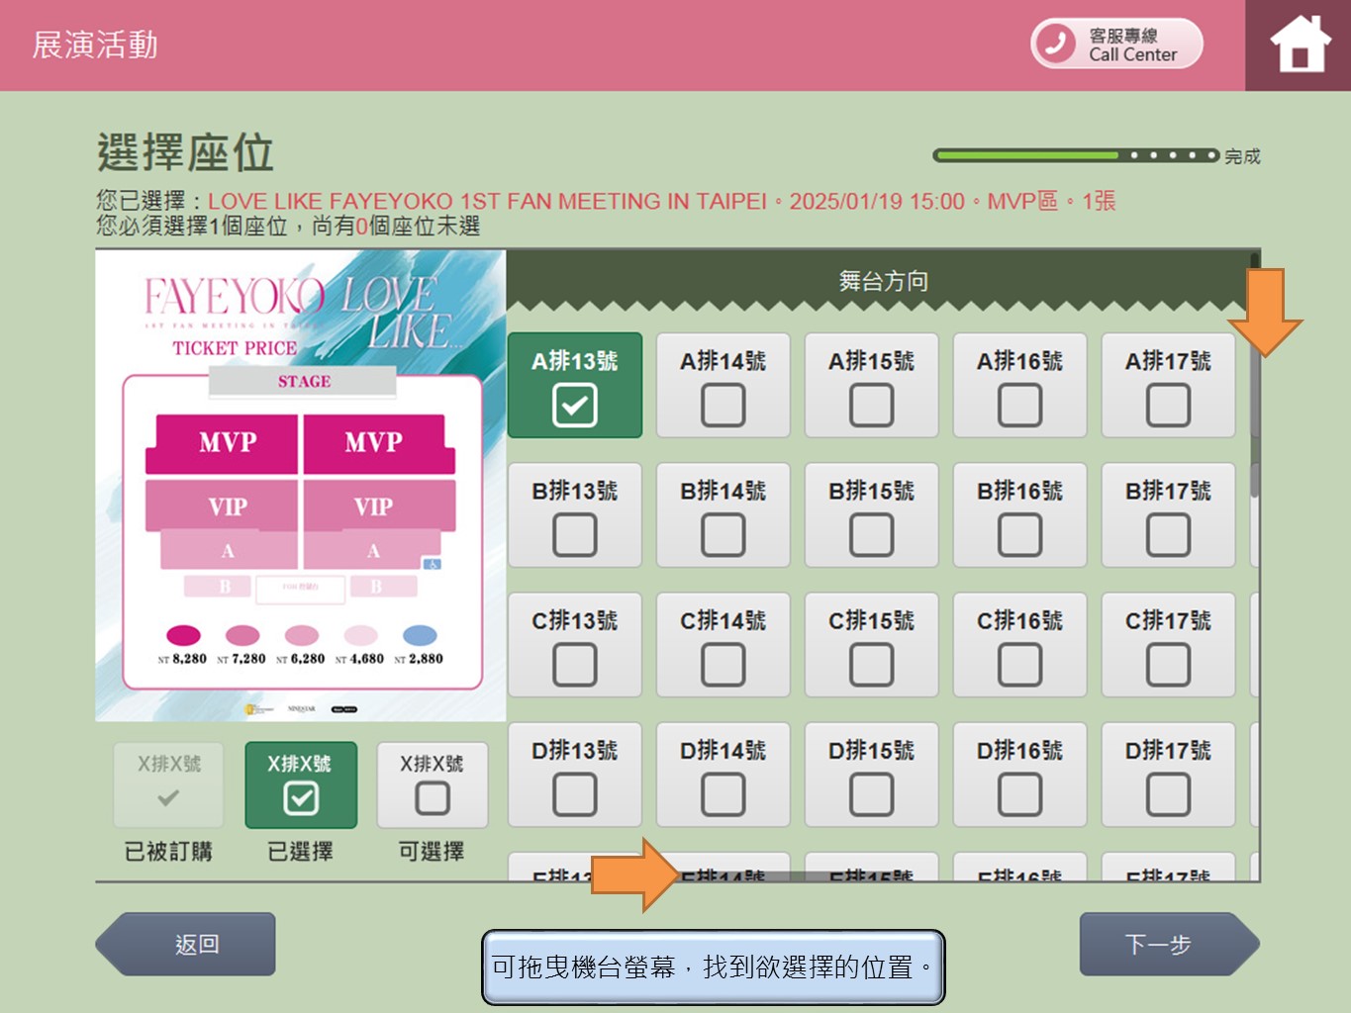Image resolution: width=1351 pixels, height=1013 pixels.
Task: Choose seat A排16號
Action: coord(1019,405)
